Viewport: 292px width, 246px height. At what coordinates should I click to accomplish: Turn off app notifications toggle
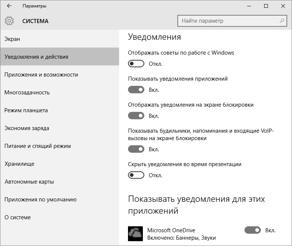[136, 90]
